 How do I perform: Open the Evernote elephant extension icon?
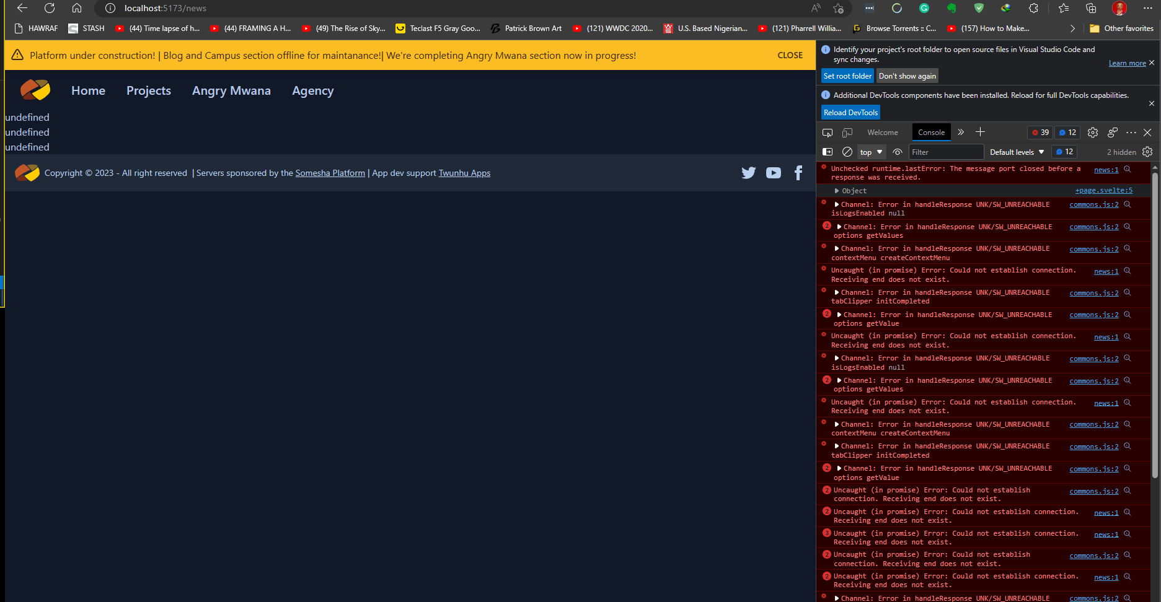951,8
